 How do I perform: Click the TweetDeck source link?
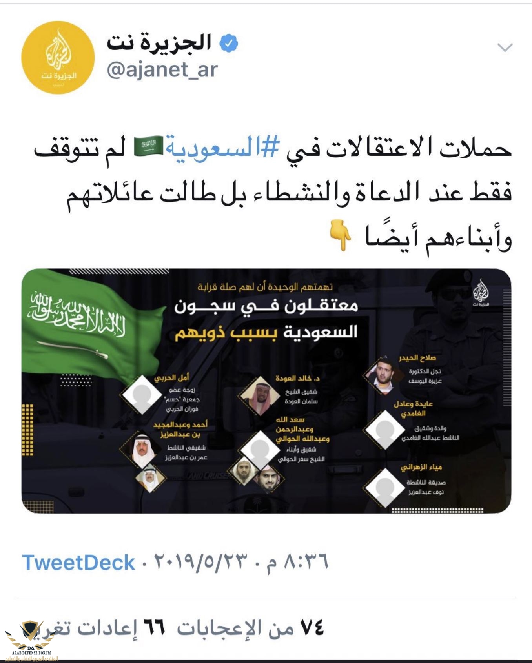pos(78,563)
